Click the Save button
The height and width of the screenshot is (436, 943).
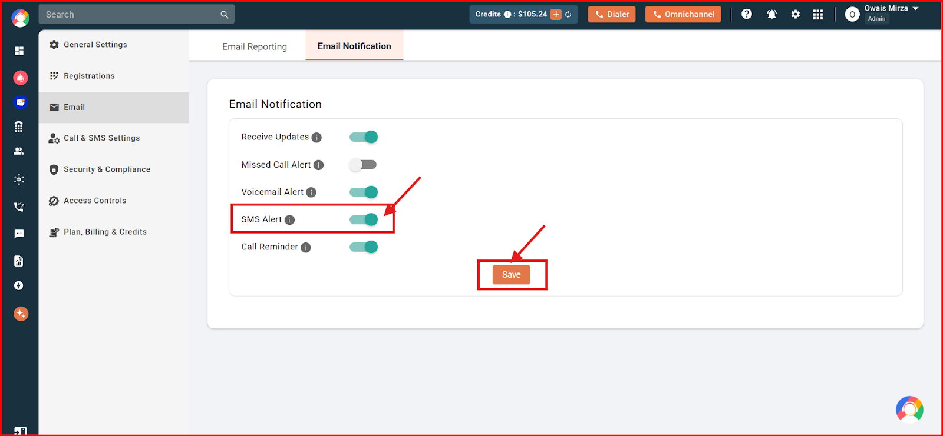(x=511, y=275)
